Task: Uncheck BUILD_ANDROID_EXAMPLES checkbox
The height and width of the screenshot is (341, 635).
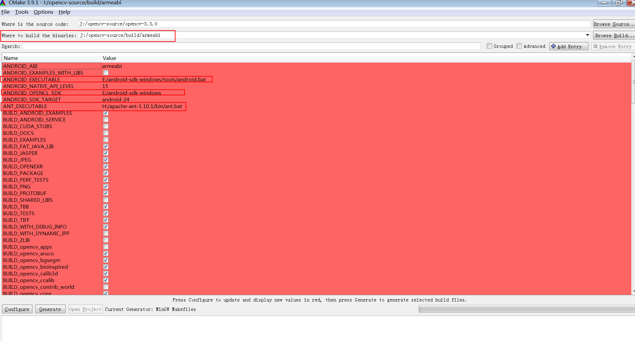Action: click(x=106, y=113)
